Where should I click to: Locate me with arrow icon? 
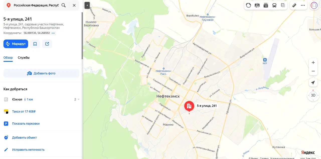tap(313, 83)
